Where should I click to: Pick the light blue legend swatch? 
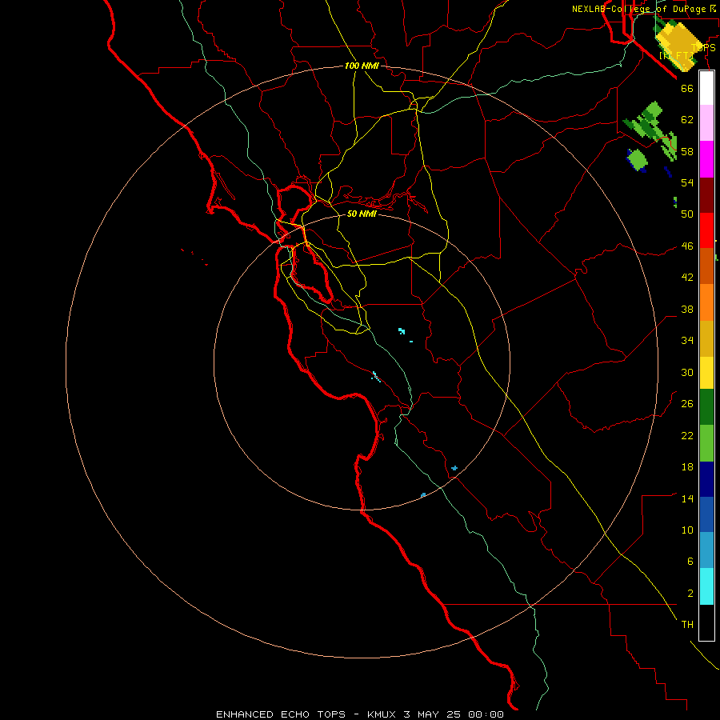pyautogui.click(x=706, y=550)
